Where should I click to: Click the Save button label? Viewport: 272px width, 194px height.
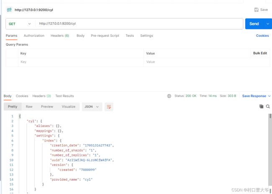point(264,10)
